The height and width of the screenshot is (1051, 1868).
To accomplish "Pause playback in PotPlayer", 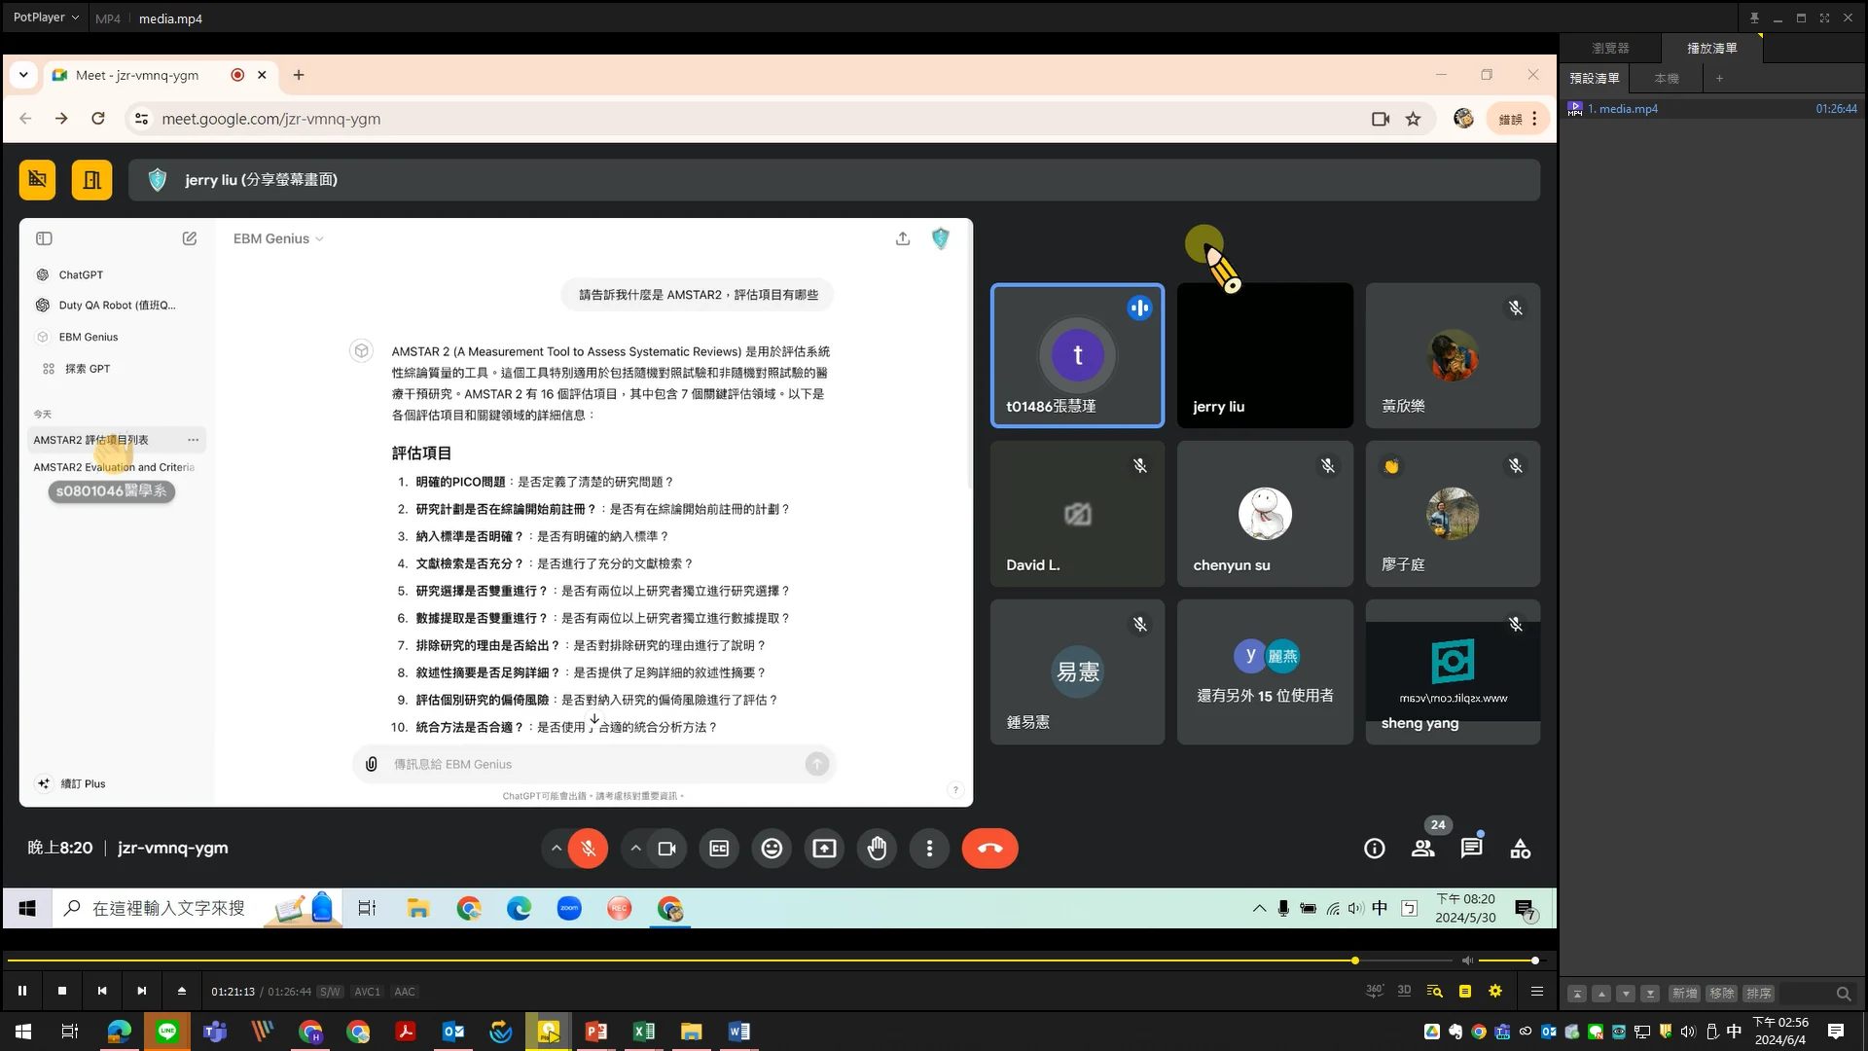I will [22, 991].
